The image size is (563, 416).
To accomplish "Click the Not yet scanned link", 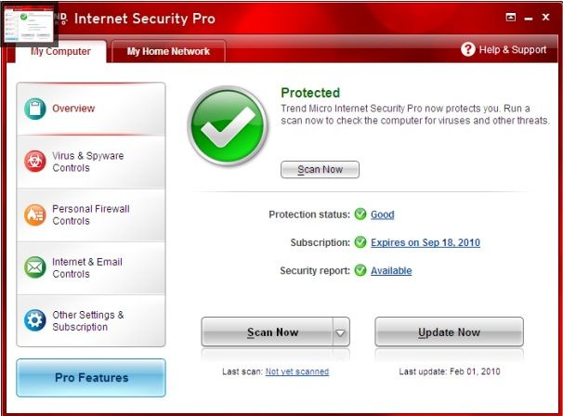I will pos(297,371).
